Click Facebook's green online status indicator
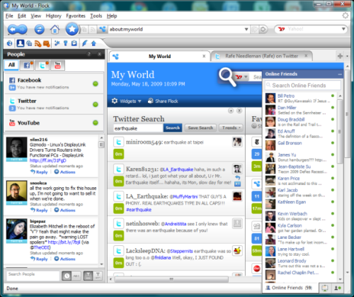 coord(96,84)
